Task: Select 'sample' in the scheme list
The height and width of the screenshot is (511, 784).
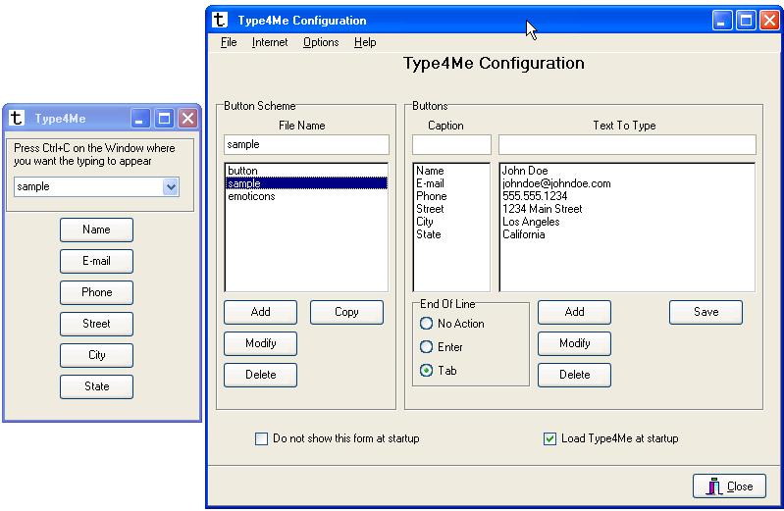Action: coord(306,183)
